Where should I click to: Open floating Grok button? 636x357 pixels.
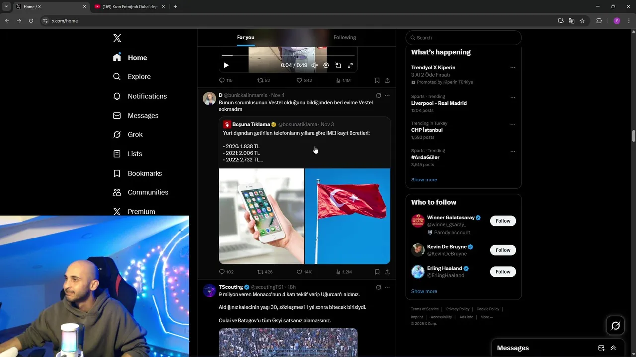[615, 326]
